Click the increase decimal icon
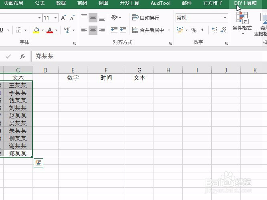The image size is (267, 200). (x=214, y=30)
